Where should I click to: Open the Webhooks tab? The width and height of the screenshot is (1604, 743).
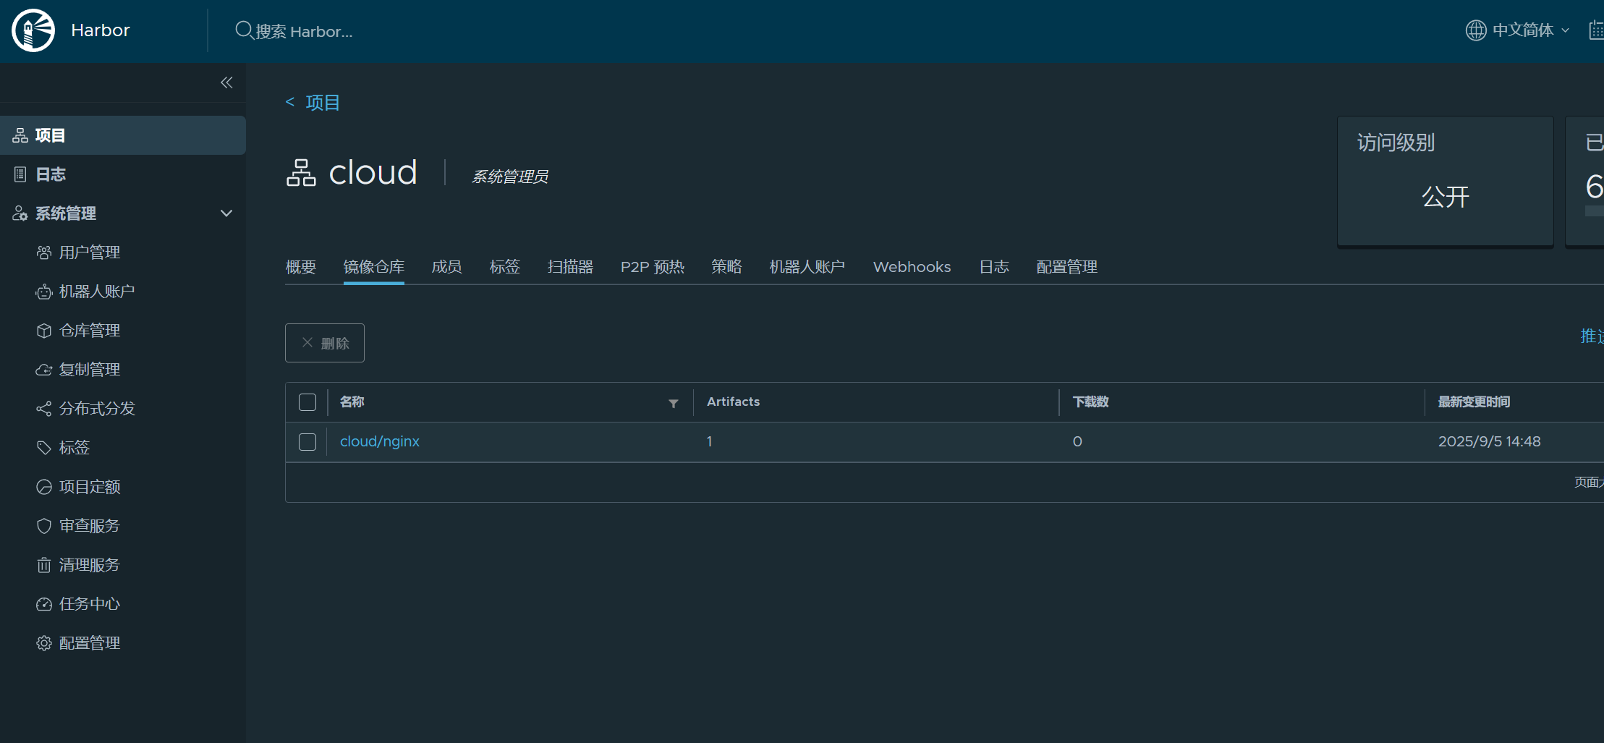912,267
